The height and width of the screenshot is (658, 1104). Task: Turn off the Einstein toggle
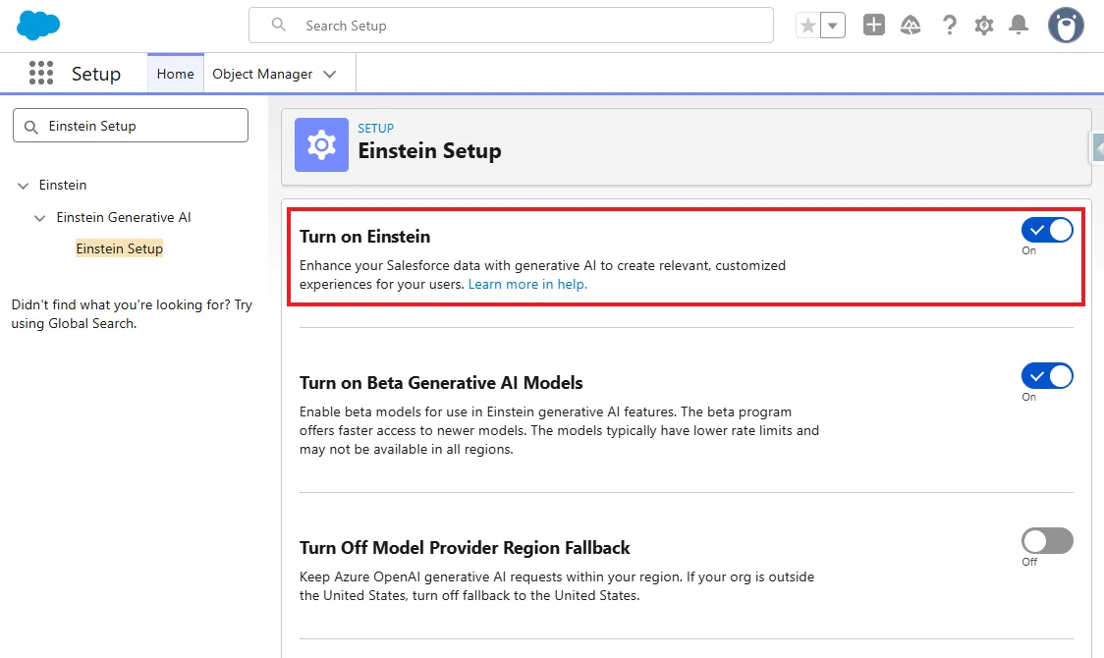pos(1047,230)
